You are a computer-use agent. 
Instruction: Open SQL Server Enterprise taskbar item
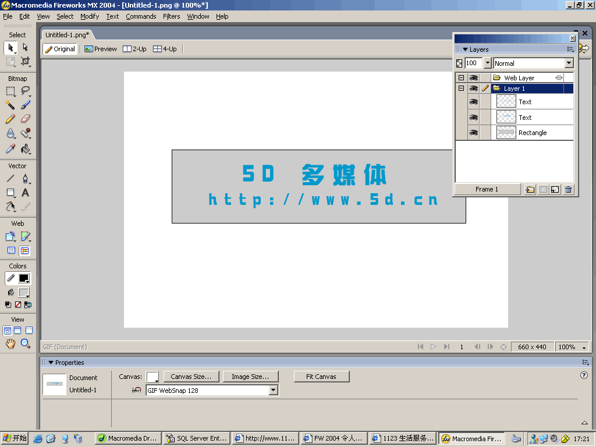[197, 439]
